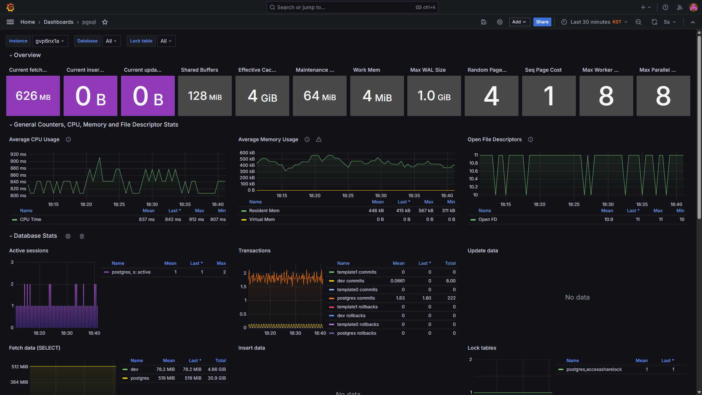
Task: Toggle postgres commits series visibility
Action: [x=356, y=298]
